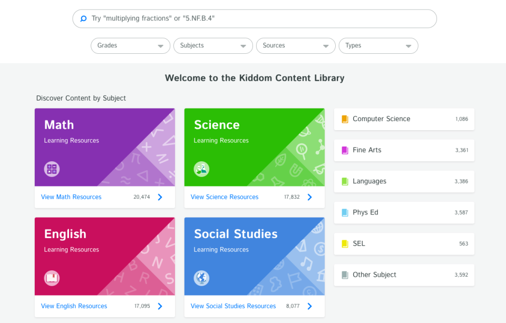
Task: Open the Grades filter dropdown
Action: click(130, 46)
